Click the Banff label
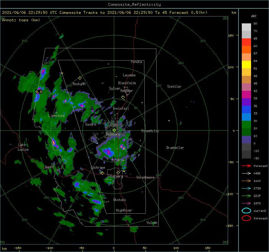 tap(49, 167)
